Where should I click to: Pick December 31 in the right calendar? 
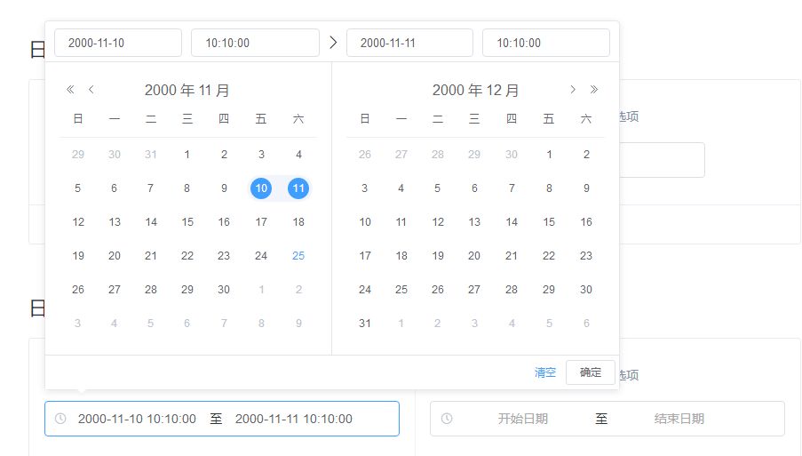[x=365, y=324]
